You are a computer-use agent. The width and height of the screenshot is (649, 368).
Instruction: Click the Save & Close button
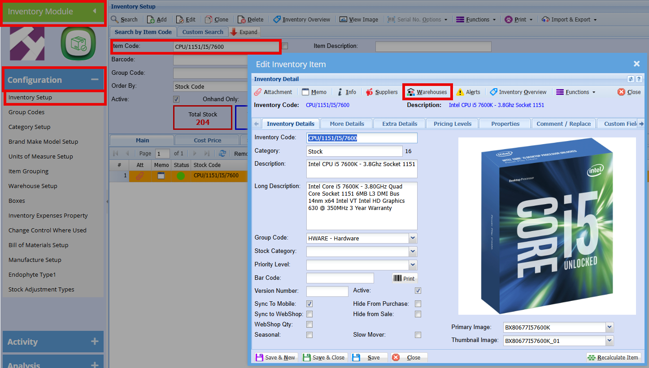[x=323, y=358]
